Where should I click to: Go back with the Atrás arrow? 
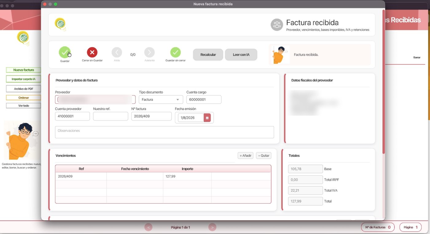coord(117,52)
